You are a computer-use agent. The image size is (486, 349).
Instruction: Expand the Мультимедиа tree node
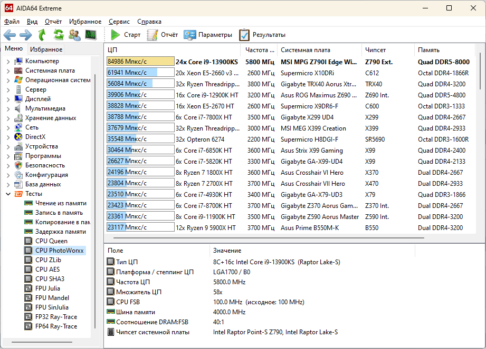pos(8,109)
